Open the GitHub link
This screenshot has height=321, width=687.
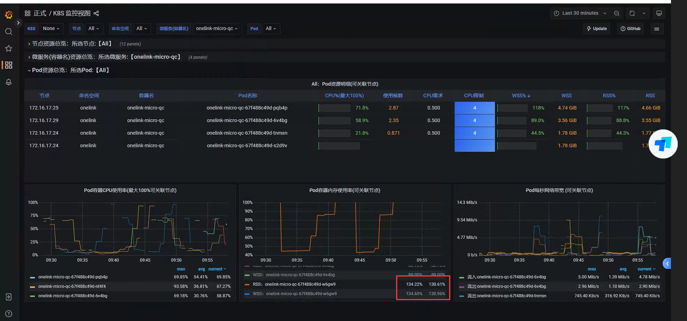pos(631,29)
